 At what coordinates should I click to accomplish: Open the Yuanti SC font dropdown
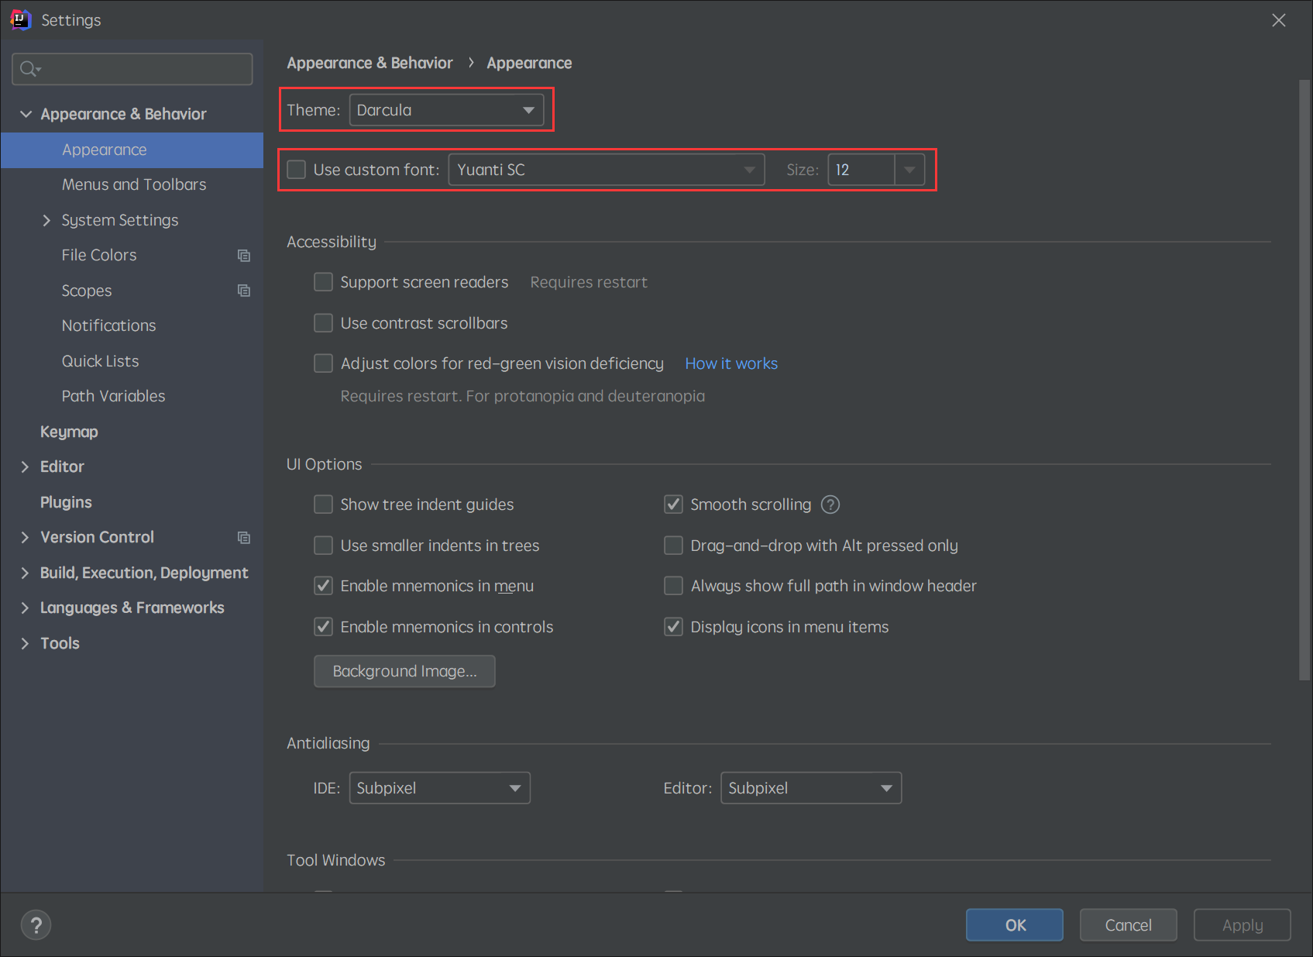pos(607,170)
